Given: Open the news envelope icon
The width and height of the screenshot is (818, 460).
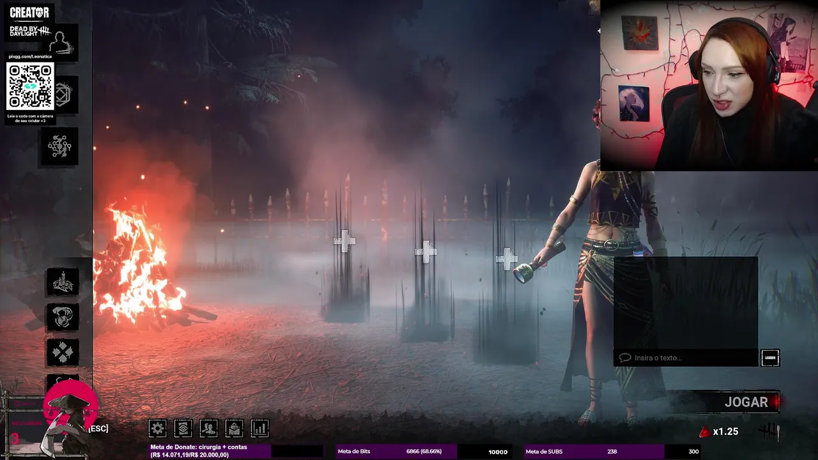Looking at the screenshot, I should pos(234,428).
